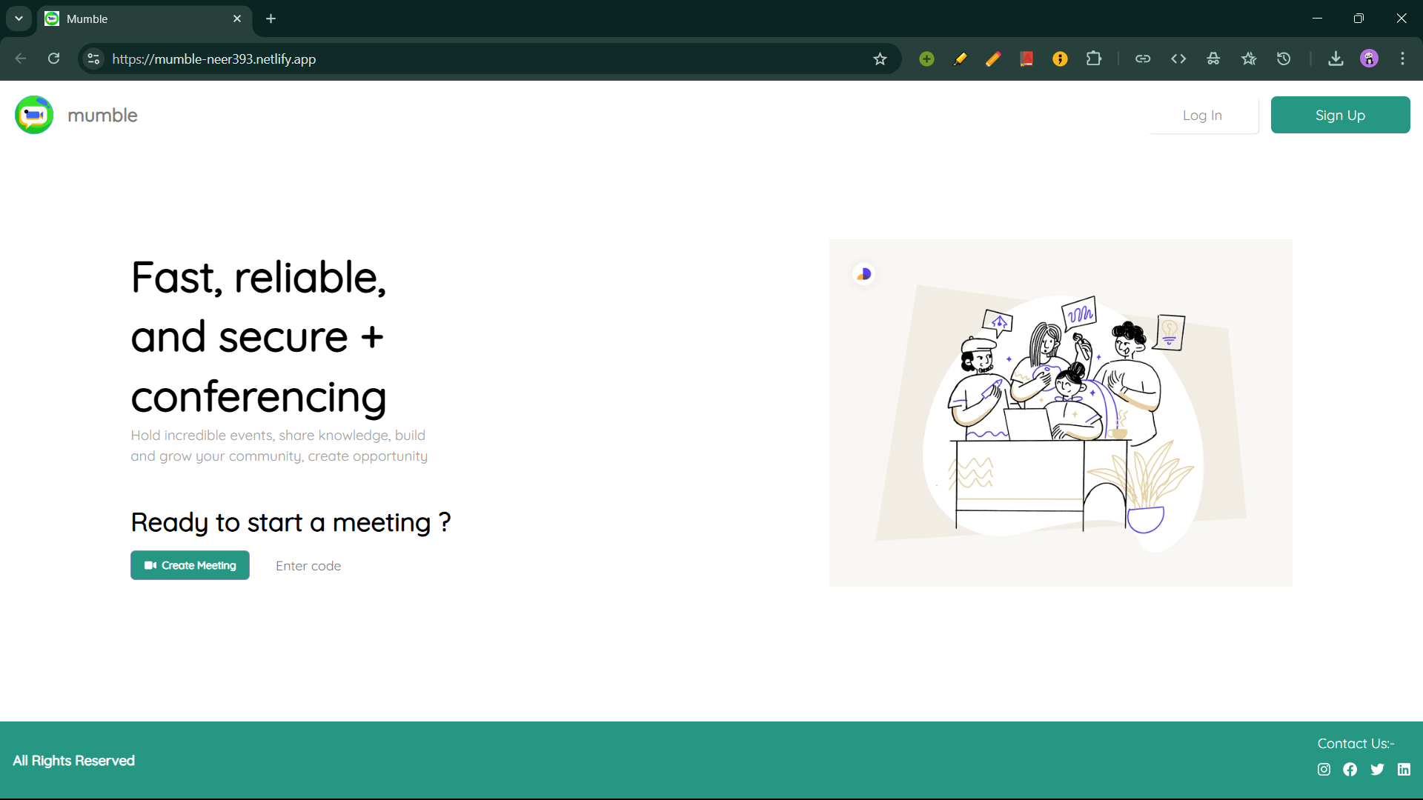Reload the current page
This screenshot has width=1423, height=800.
point(53,59)
